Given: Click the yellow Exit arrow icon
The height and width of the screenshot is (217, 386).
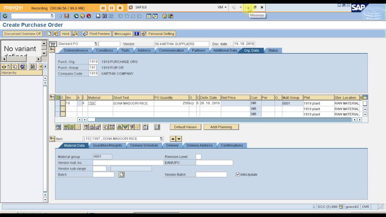Looking at the screenshot, I should (x=82, y=16).
